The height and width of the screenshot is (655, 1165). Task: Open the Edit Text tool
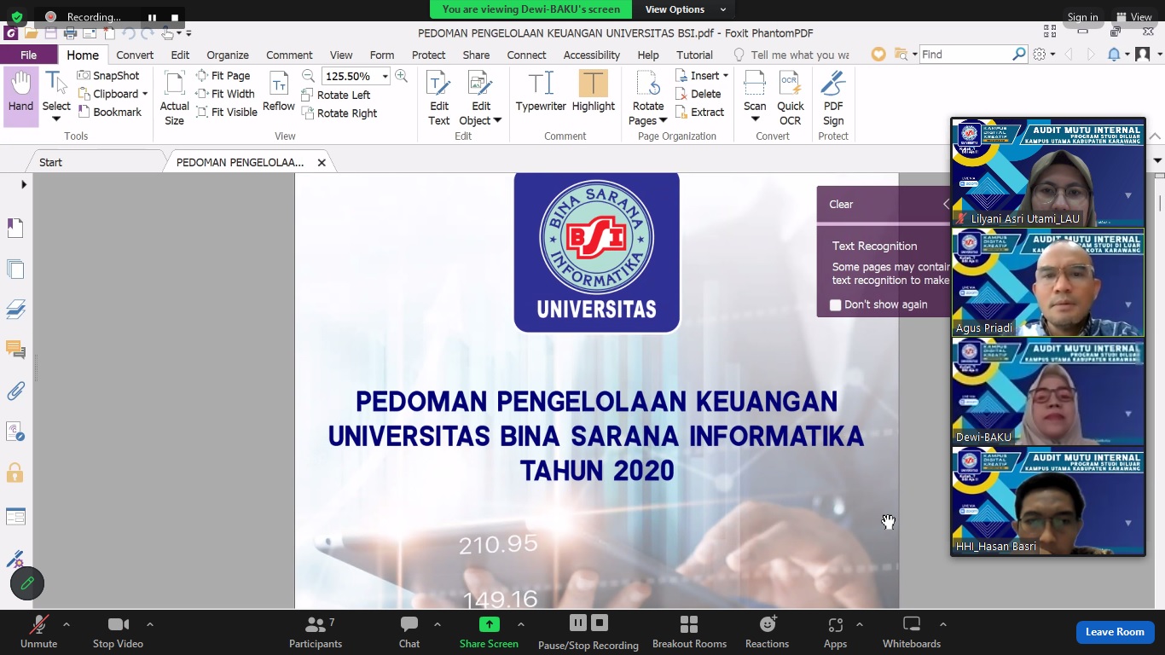(438, 98)
